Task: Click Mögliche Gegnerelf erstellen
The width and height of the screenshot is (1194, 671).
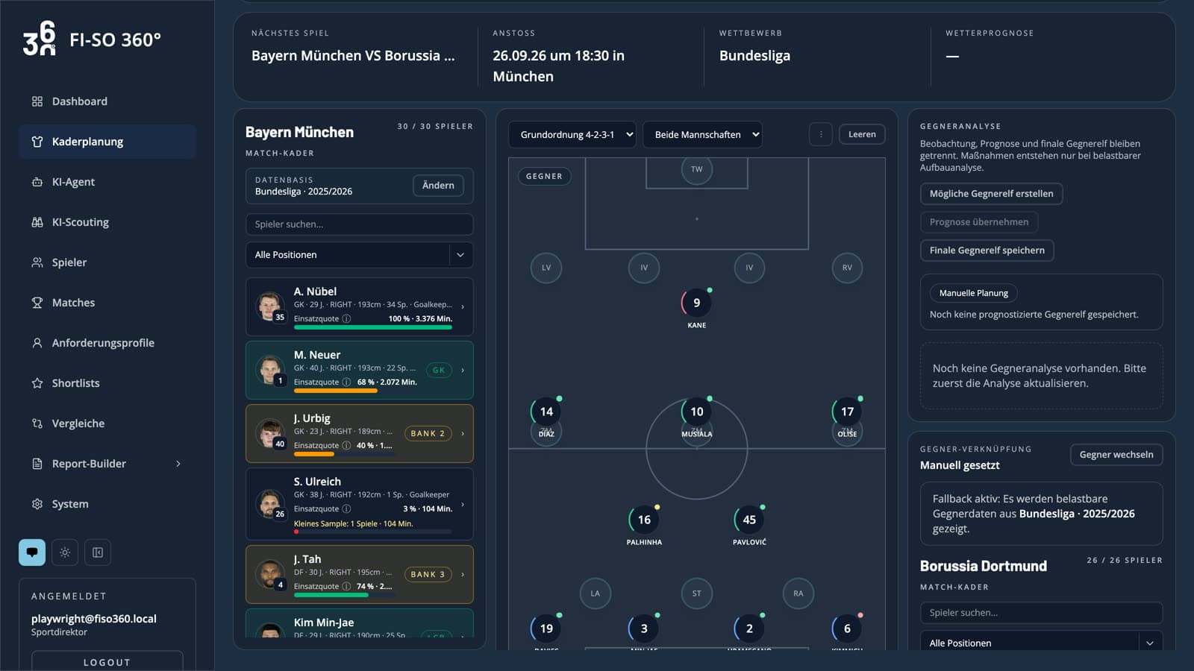Action: 991,194
